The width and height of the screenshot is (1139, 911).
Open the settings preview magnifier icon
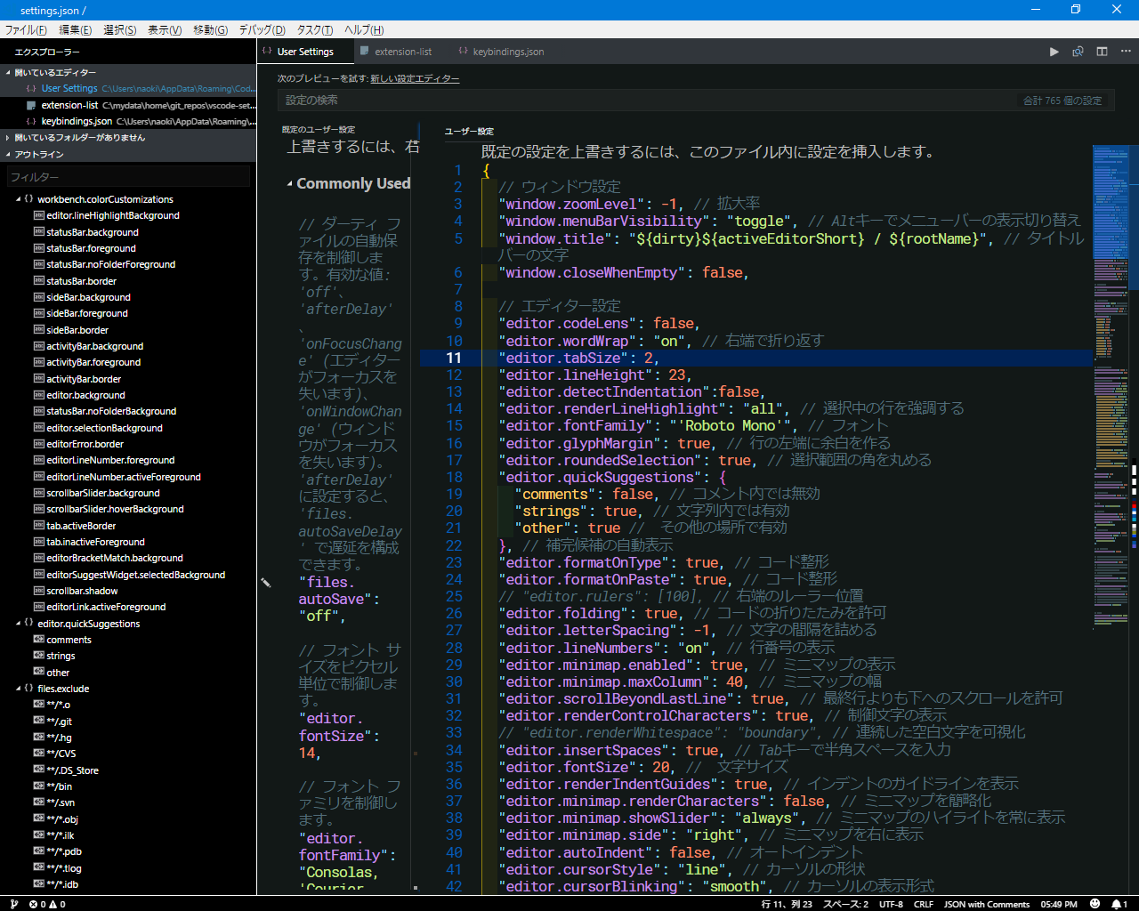(1078, 52)
